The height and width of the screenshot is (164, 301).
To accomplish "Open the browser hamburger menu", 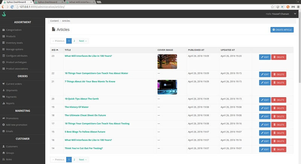I will tap(298, 7).
